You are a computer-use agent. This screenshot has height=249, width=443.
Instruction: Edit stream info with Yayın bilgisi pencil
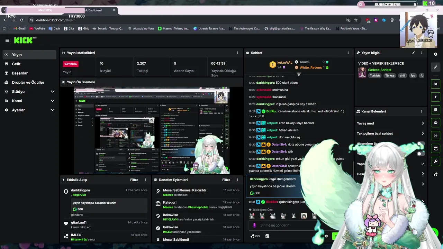pyautogui.click(x=413, y=53)
